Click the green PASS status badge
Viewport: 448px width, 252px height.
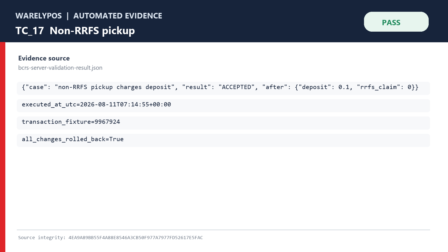tap(396, 22)
